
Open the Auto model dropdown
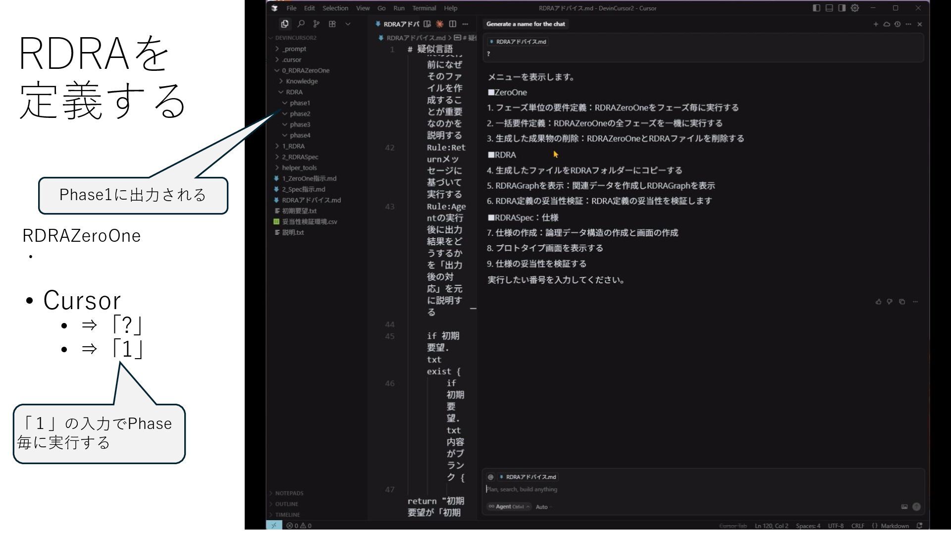tap(544, 507)
